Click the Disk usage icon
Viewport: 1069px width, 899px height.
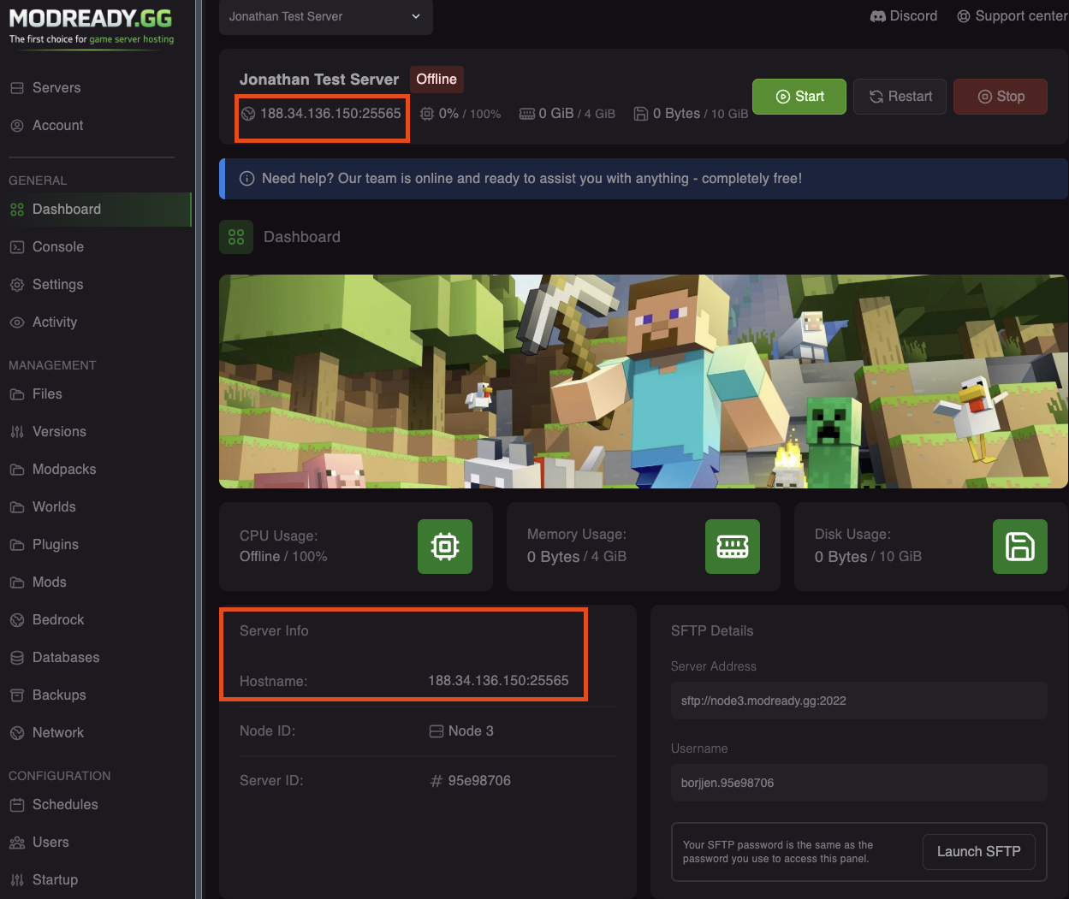click(1019, 547)
